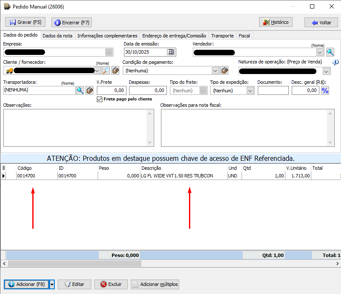
Task: Click the Gravar (F5) button
Action: tap(25, 22)
